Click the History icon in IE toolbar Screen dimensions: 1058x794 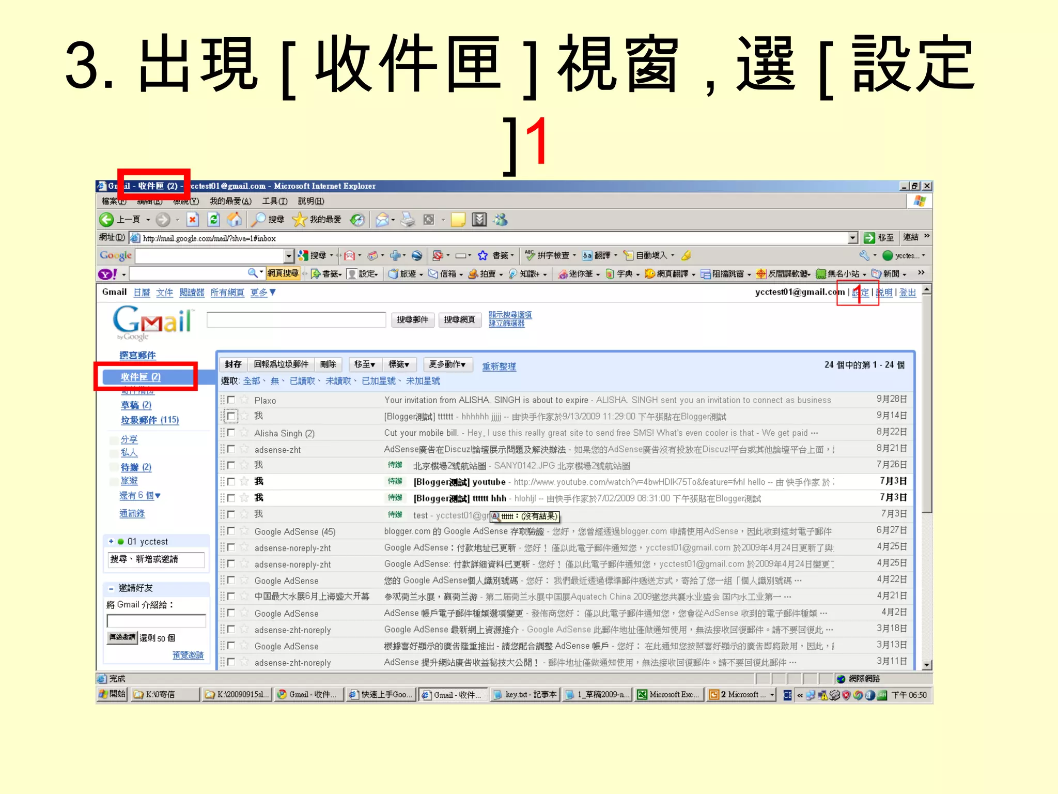357,220
